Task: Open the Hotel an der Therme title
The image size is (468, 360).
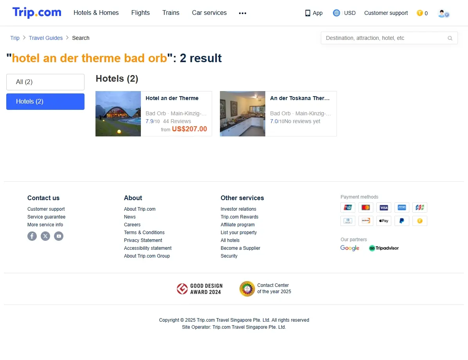Action: click(172, 98)
